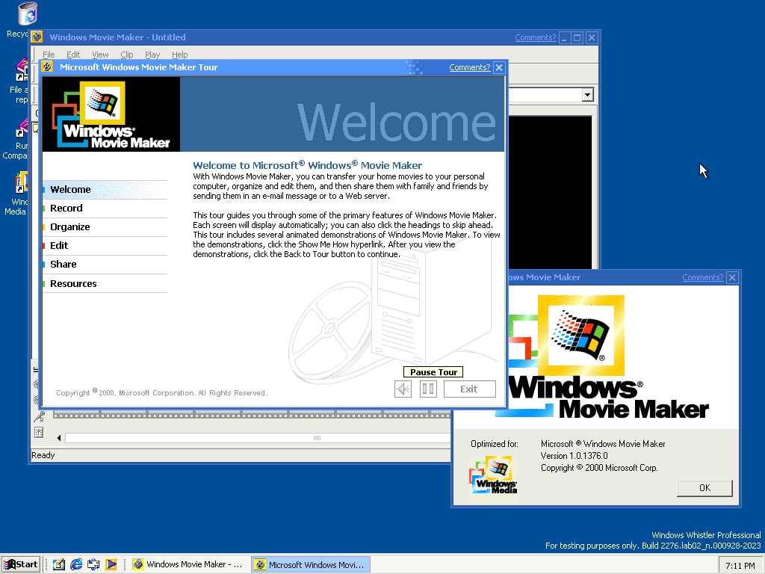Click the timeline horizontal scrollbar track
This screenshot has height=574, width=765.
pos(258,438)
